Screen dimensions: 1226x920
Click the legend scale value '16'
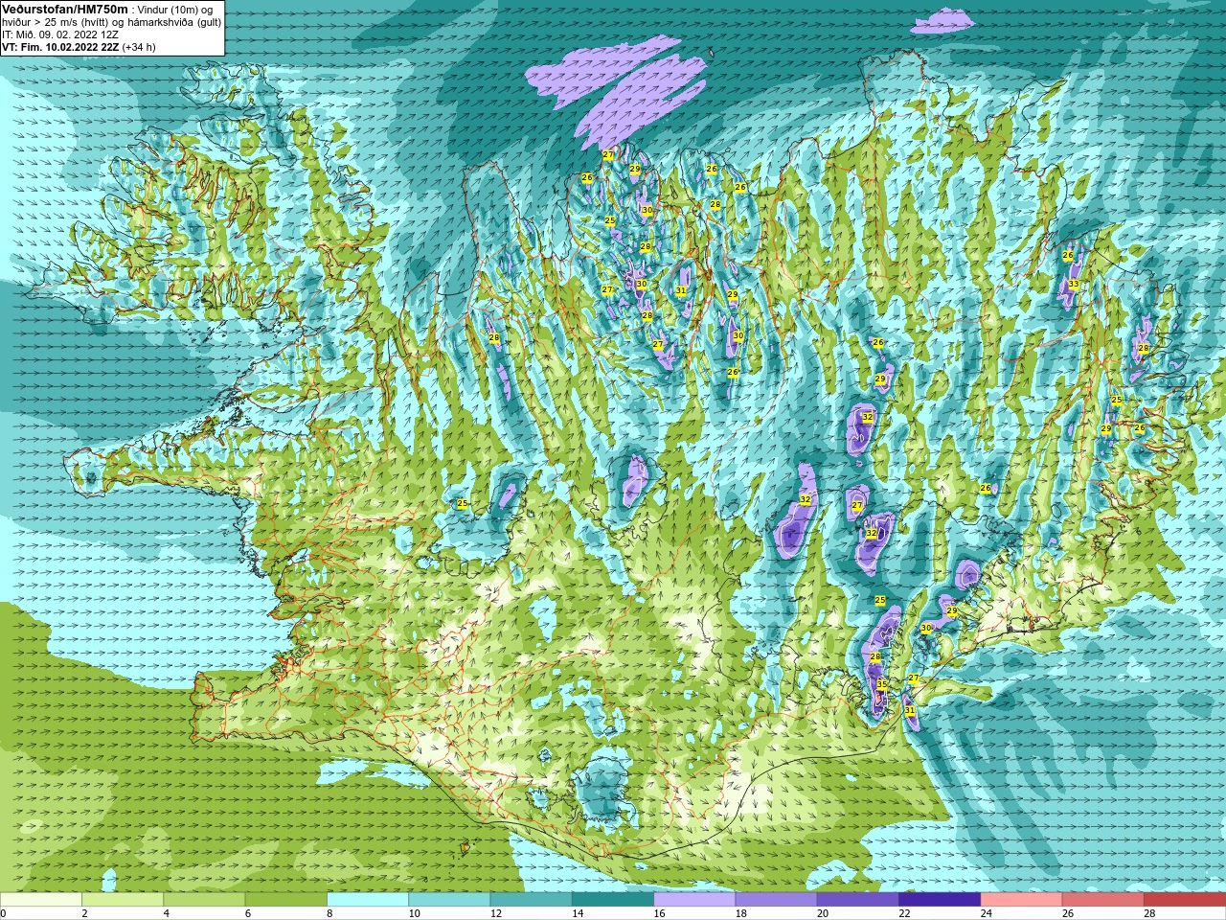tap(659, 913)
